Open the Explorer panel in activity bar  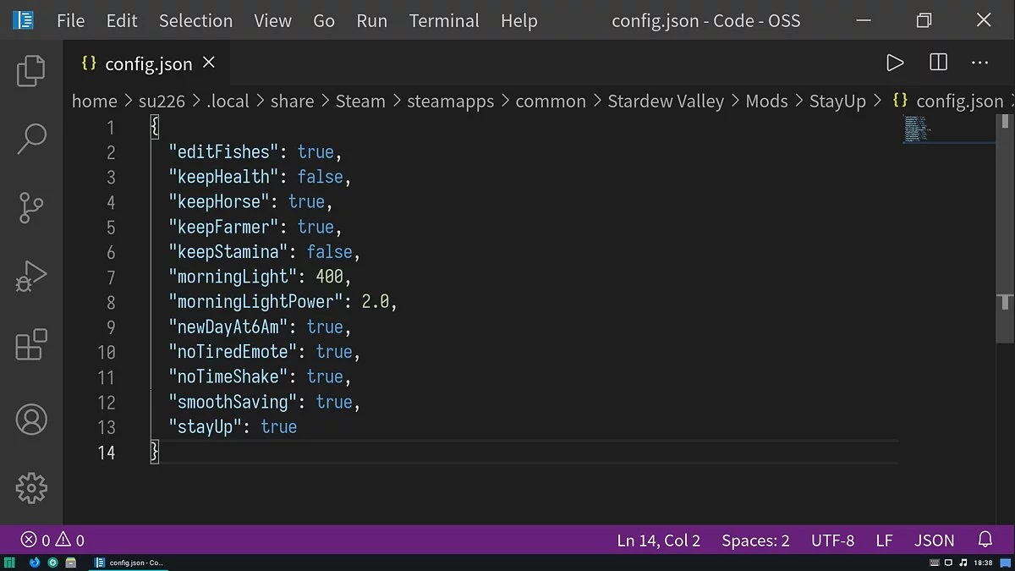click(x=31, y=70)
